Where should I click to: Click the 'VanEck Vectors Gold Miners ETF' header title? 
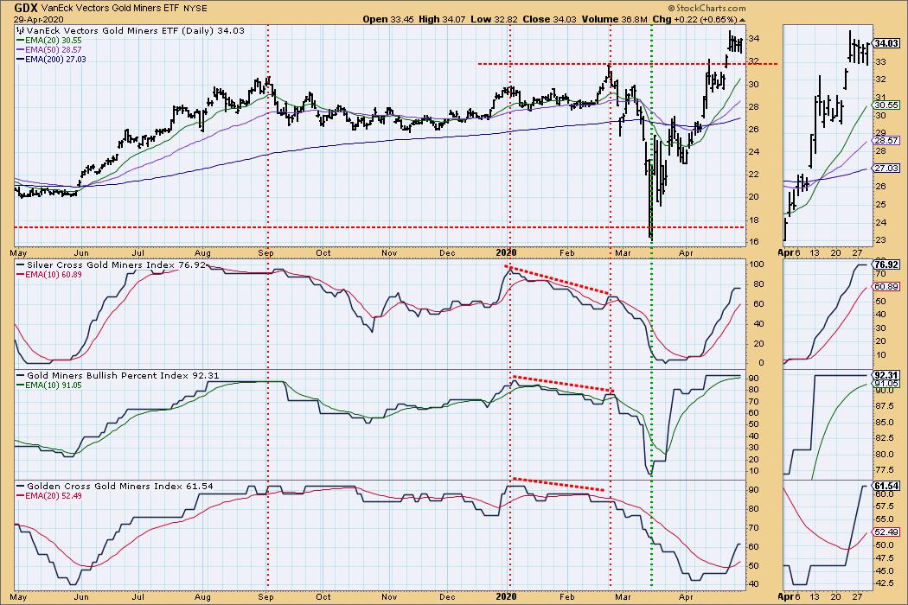coord(111,9)
